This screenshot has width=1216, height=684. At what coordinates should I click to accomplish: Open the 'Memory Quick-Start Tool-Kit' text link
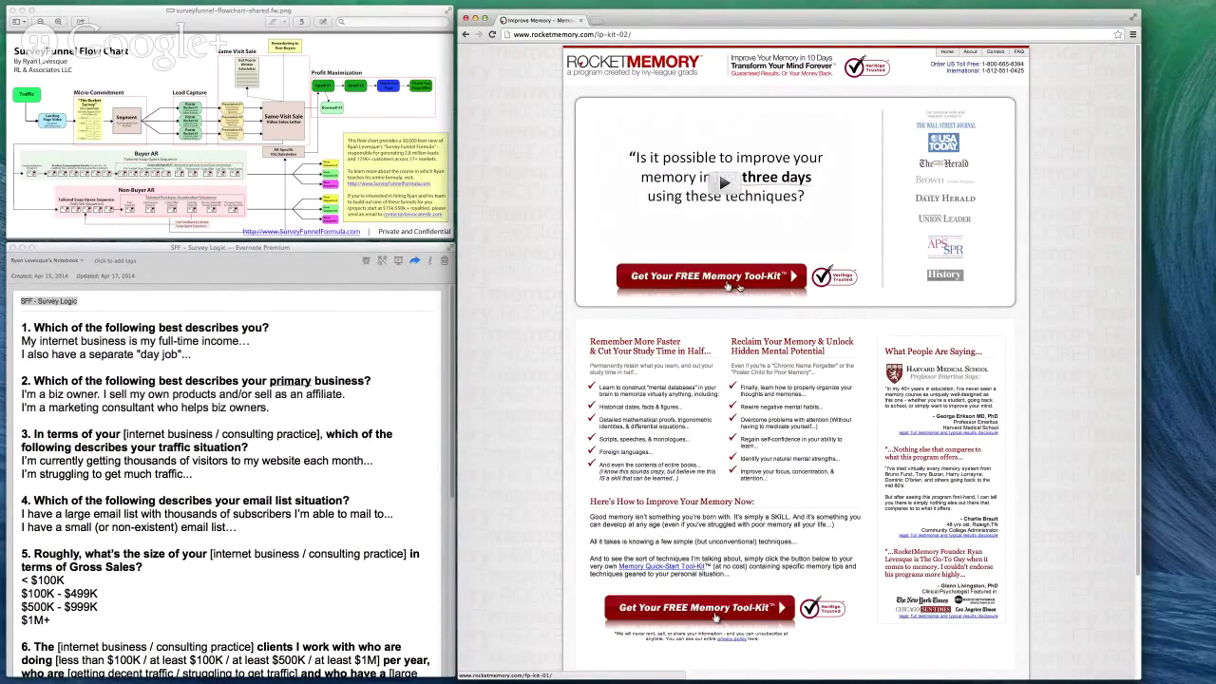(661, 566)
